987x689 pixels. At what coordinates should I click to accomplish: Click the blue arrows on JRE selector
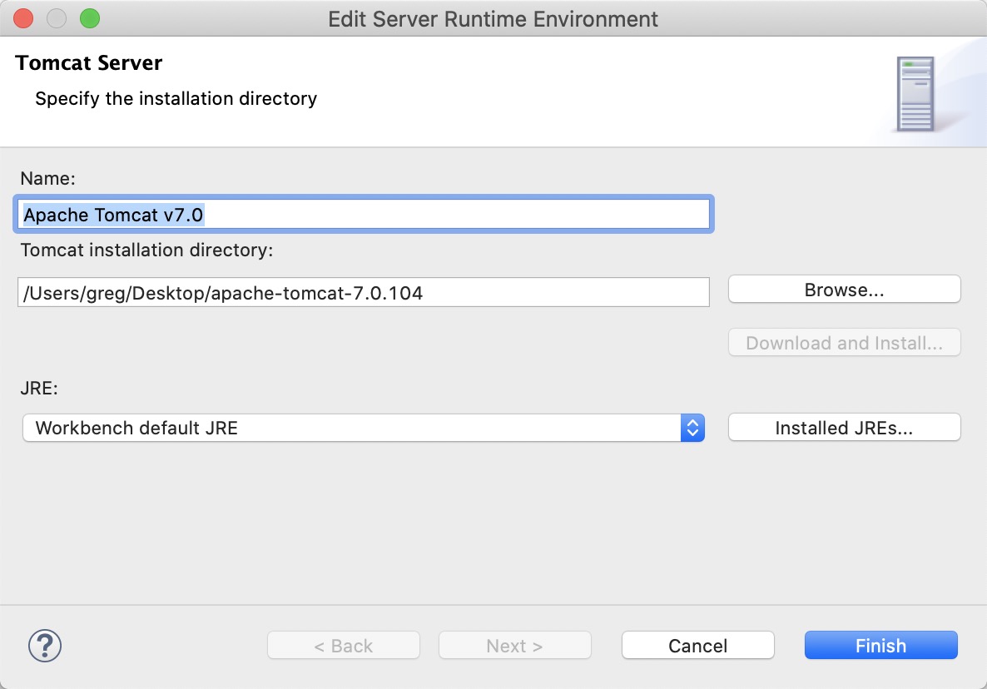[x=692, y=428]
